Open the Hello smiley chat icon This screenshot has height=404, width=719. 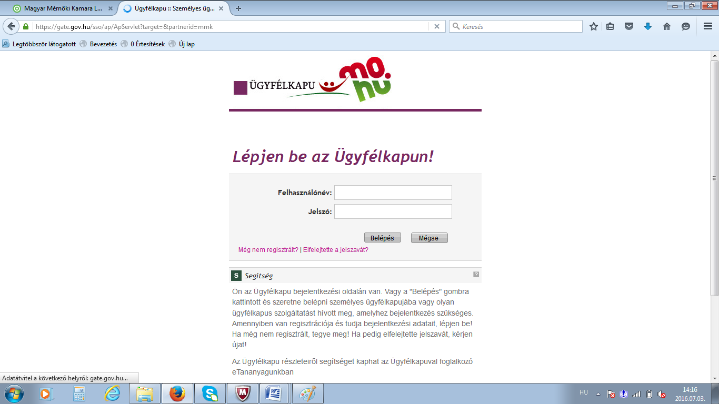(x=685, y=26)
